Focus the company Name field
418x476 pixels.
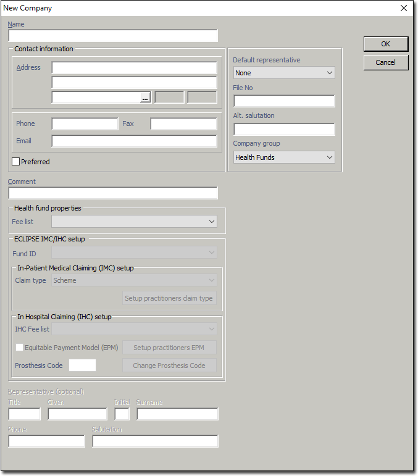[113, 36]
